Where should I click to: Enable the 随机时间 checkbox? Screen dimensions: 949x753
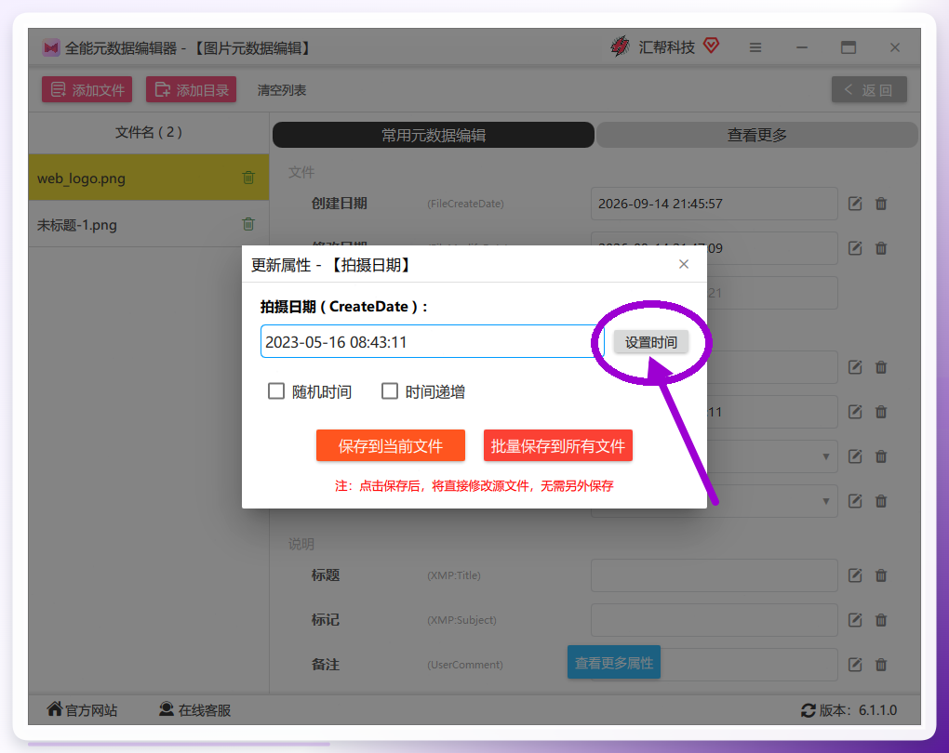[x=276, y=391]
